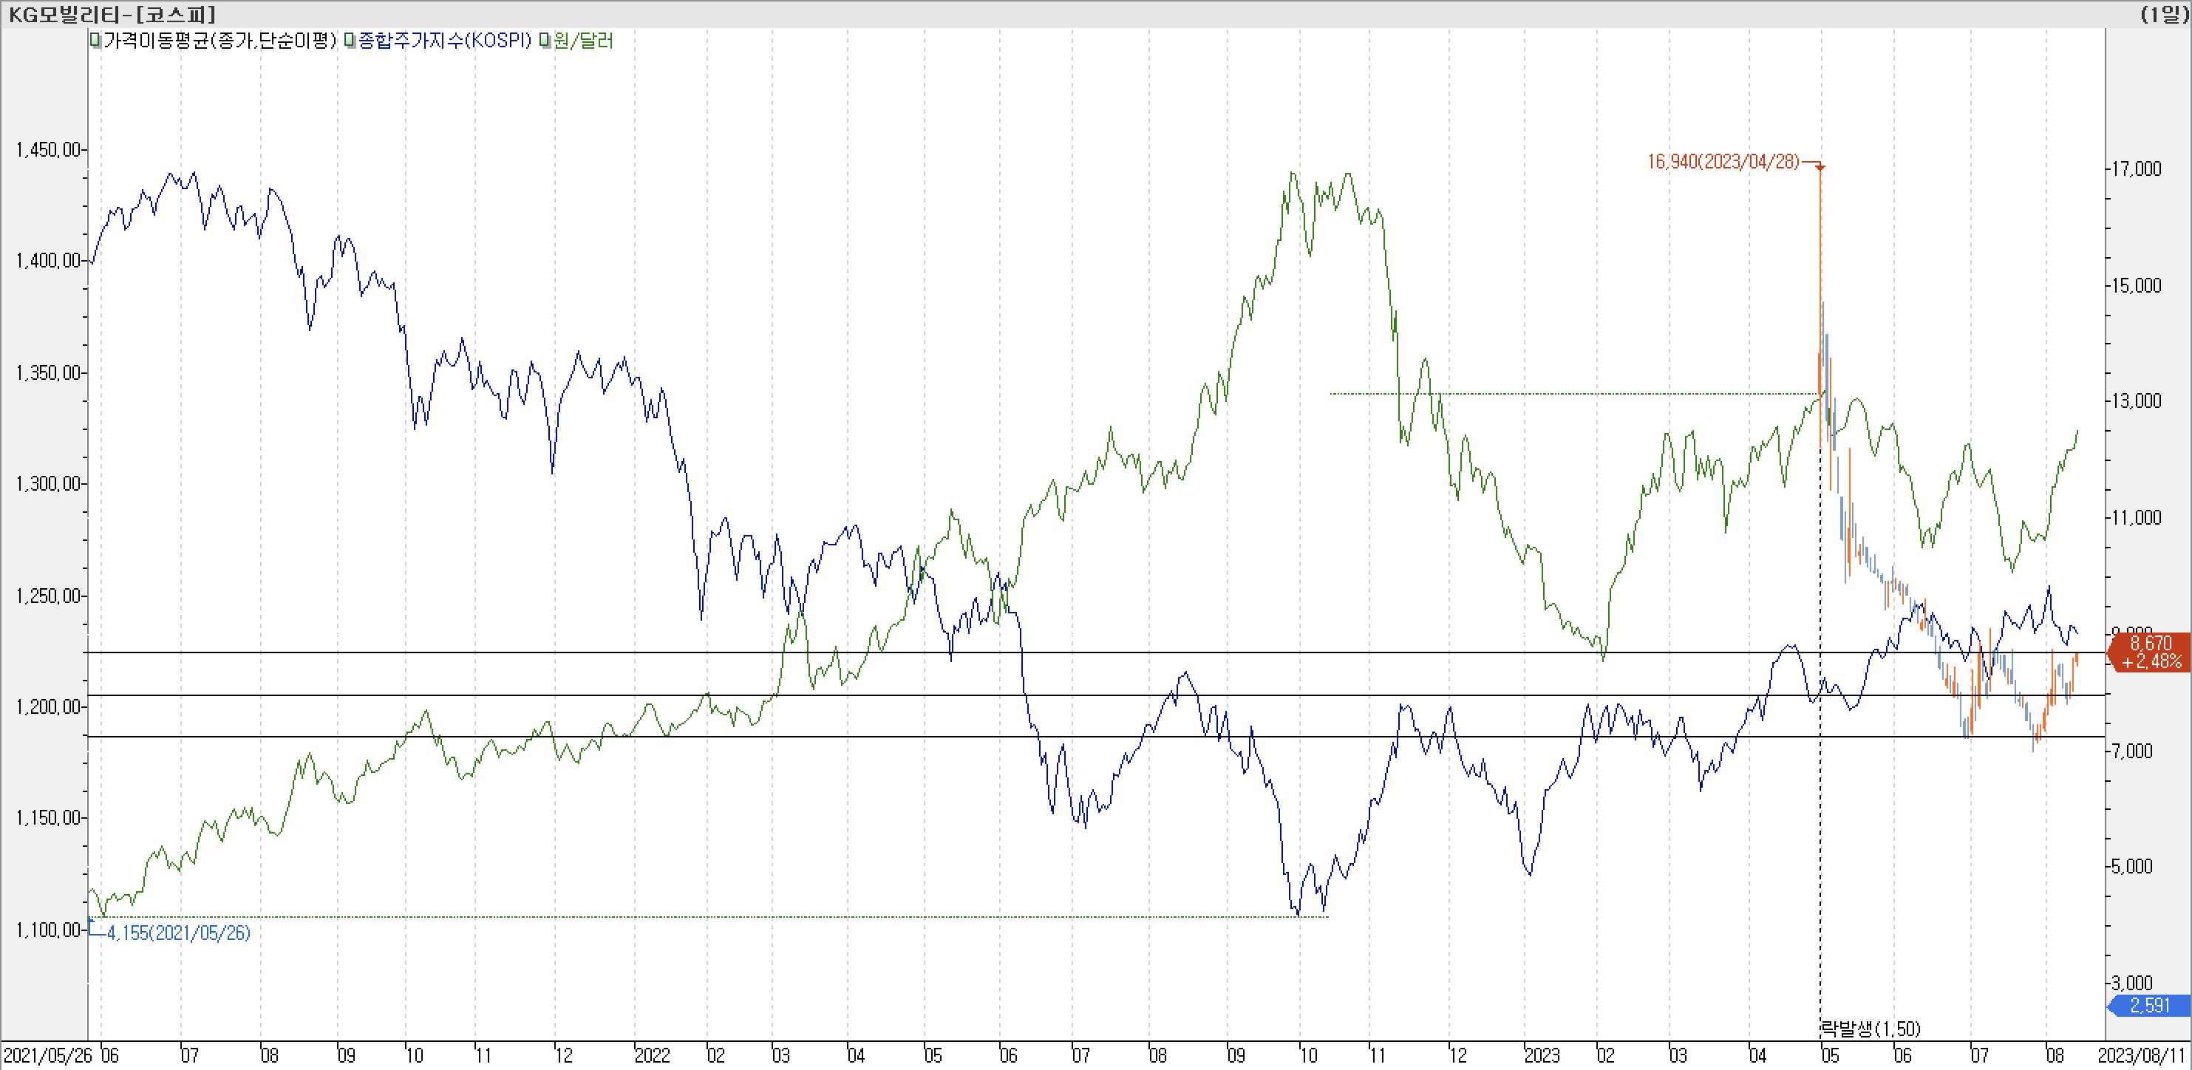
Task: Click the blue 2,591 value tag
Action: tap(2149, 1006)
